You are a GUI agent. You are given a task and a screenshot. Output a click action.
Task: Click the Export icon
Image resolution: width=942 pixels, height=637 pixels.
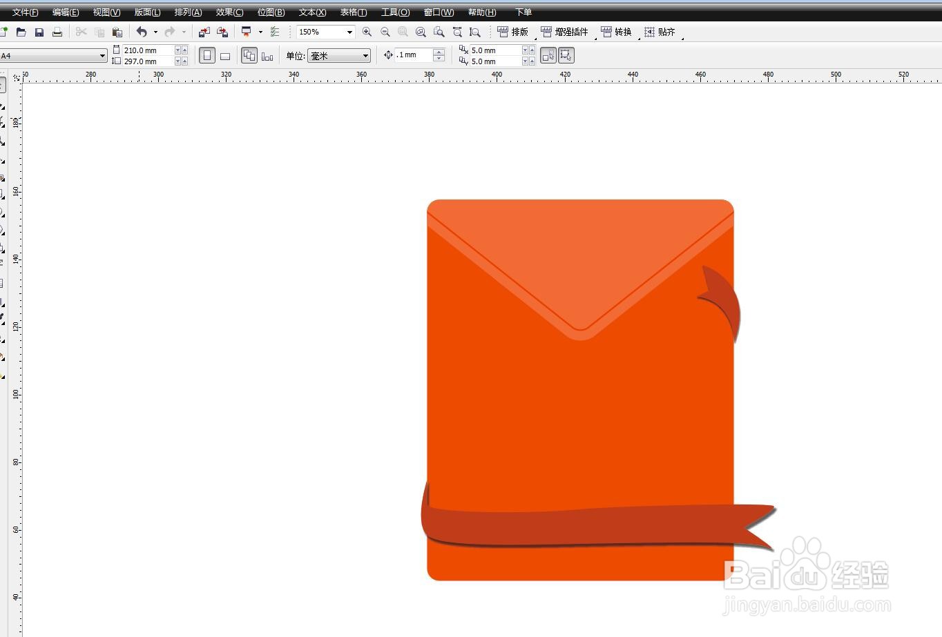coord(222,32)
